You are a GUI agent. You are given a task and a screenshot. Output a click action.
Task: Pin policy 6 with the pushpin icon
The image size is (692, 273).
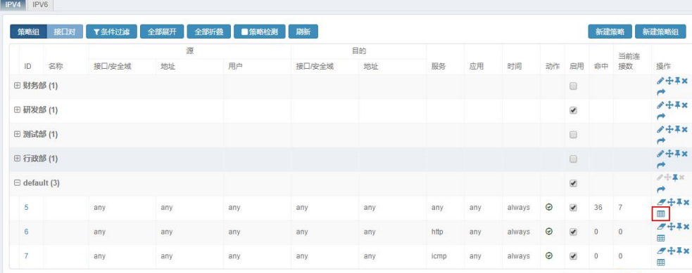click(x=679, y=226)
